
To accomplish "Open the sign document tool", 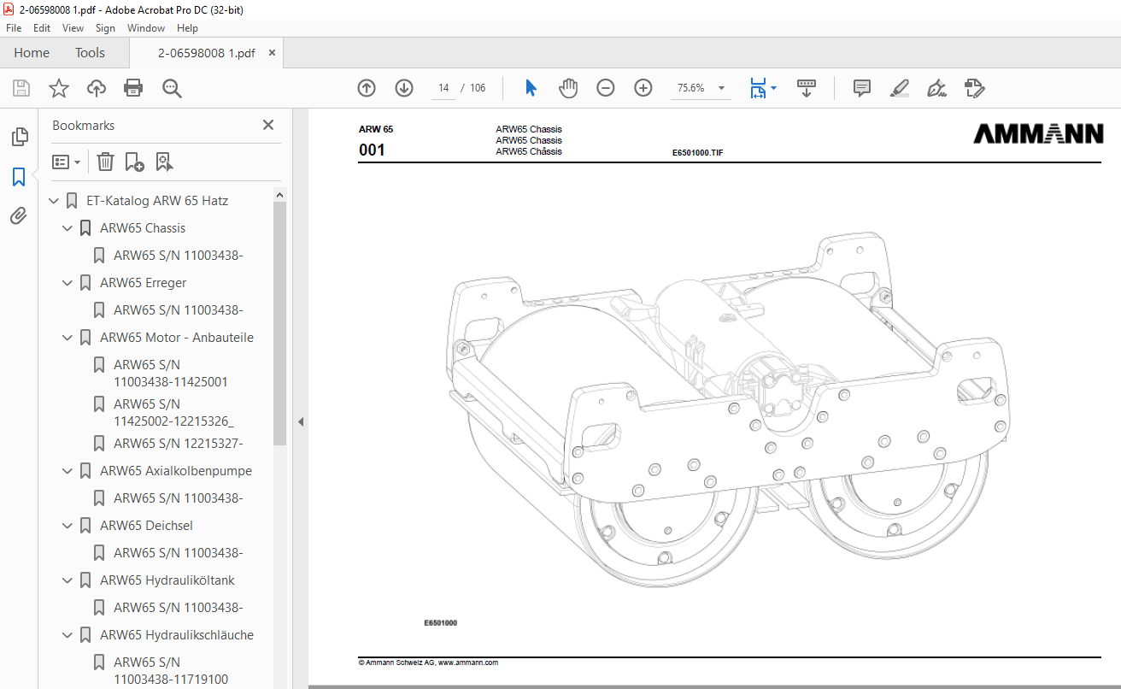I will 936,88.
